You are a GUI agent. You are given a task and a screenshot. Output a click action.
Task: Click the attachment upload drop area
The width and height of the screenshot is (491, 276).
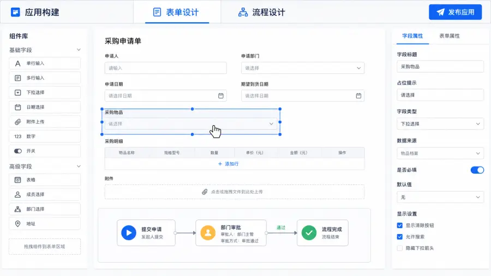[235, 192]
